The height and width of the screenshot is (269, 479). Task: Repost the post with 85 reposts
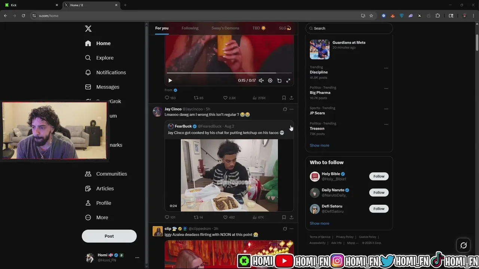(199, 98)
